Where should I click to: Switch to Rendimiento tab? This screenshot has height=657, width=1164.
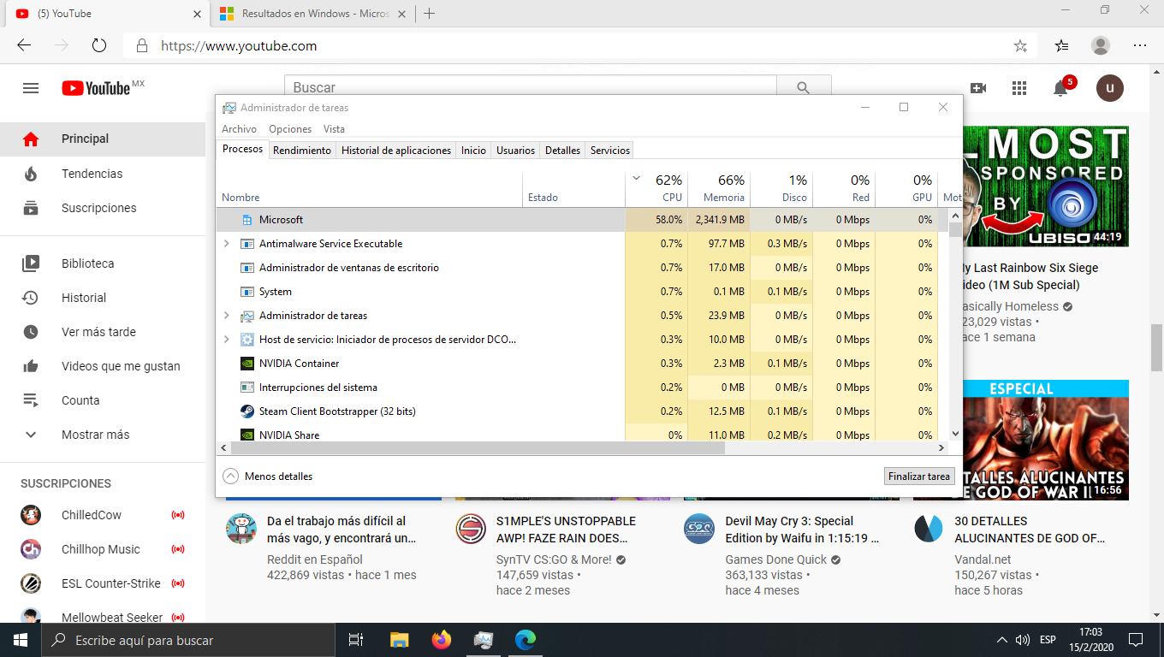[302, 151]
